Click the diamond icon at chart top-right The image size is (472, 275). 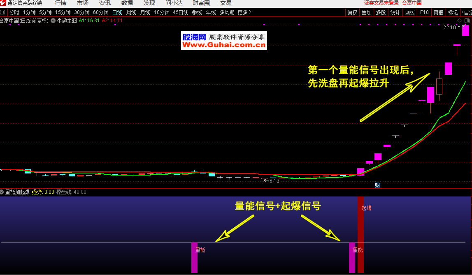(459, 20)
